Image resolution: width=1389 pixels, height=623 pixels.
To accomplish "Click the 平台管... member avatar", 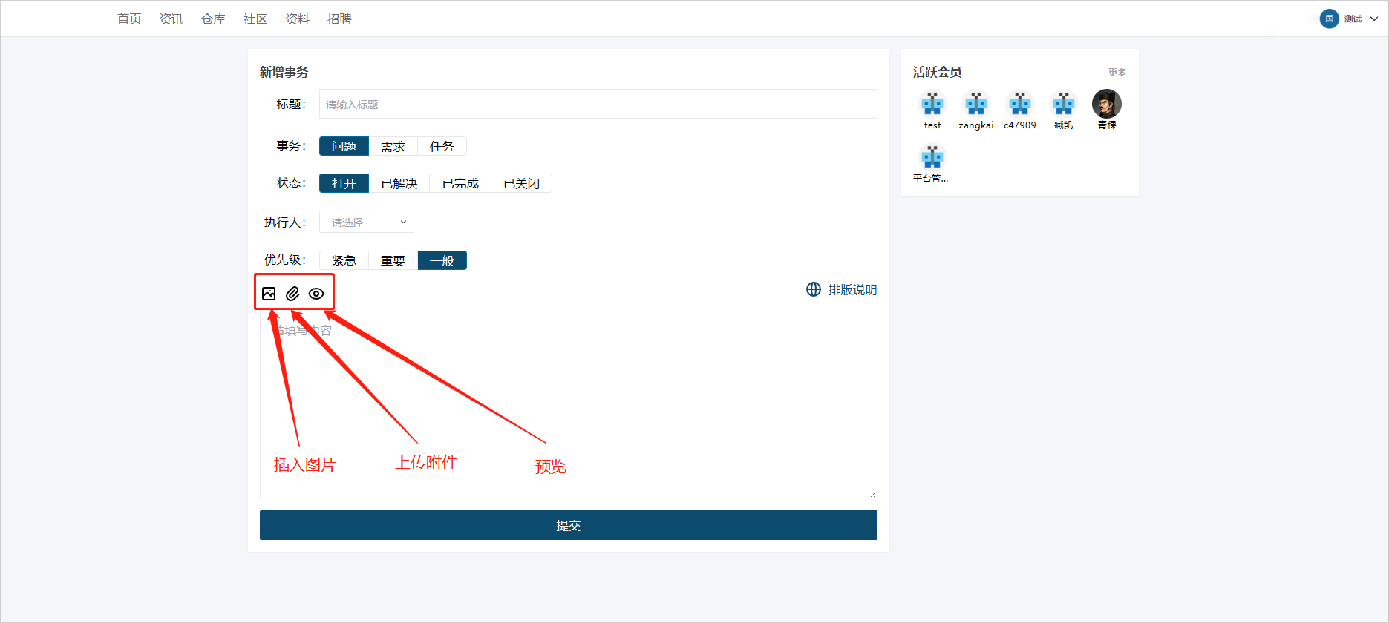I will [x=932, y=157].
